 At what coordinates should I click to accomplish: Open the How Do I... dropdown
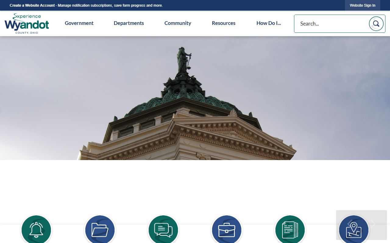coord(268,23)
